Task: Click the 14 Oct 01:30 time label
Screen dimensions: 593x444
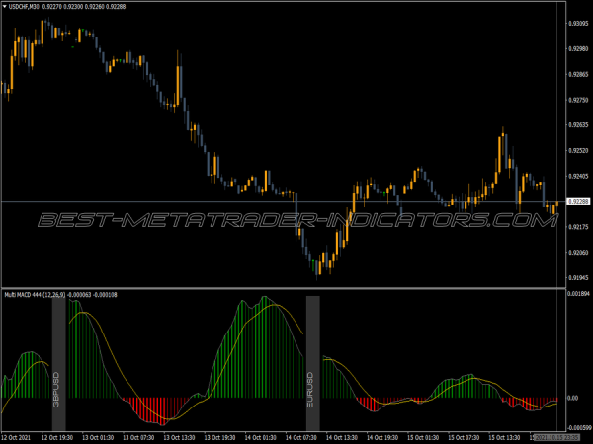Action: tap(261, 437)
